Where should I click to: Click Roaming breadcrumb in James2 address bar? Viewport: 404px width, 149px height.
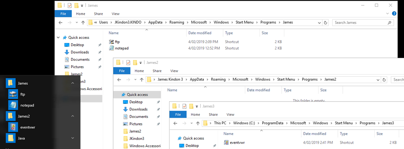tap(218, 79)
